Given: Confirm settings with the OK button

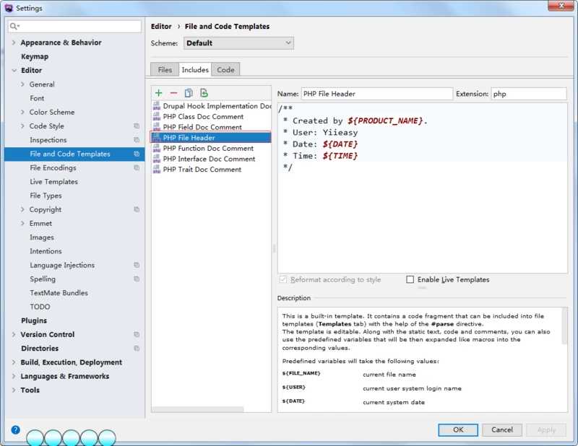Looking at the screenshot, I should pyautogui.click(x=458, y=430).
